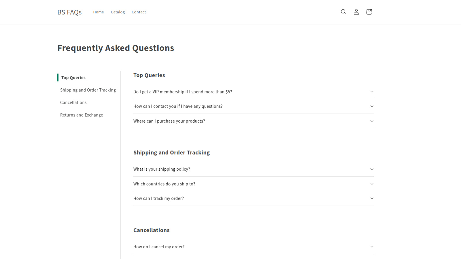Viewport: 461px width, 259px height.
Task: Expand 'How can I contact you' answer
Action: [x=253, y=106]
